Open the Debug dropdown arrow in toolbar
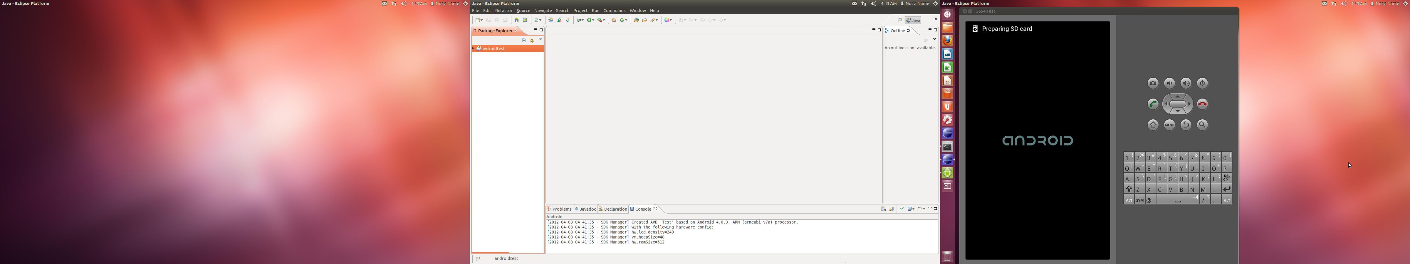Viewport: 1410px width, 264px height. pos(583,20)
